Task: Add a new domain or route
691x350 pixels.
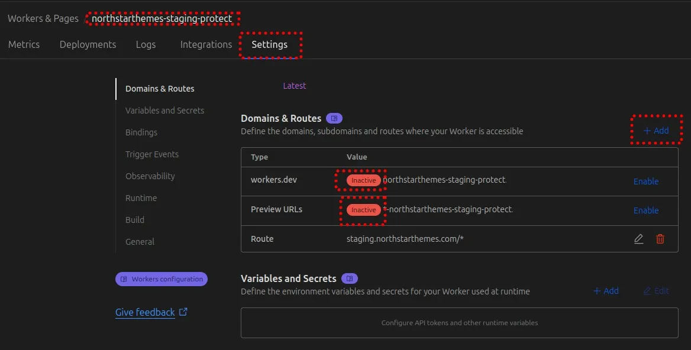Action: 656,130
